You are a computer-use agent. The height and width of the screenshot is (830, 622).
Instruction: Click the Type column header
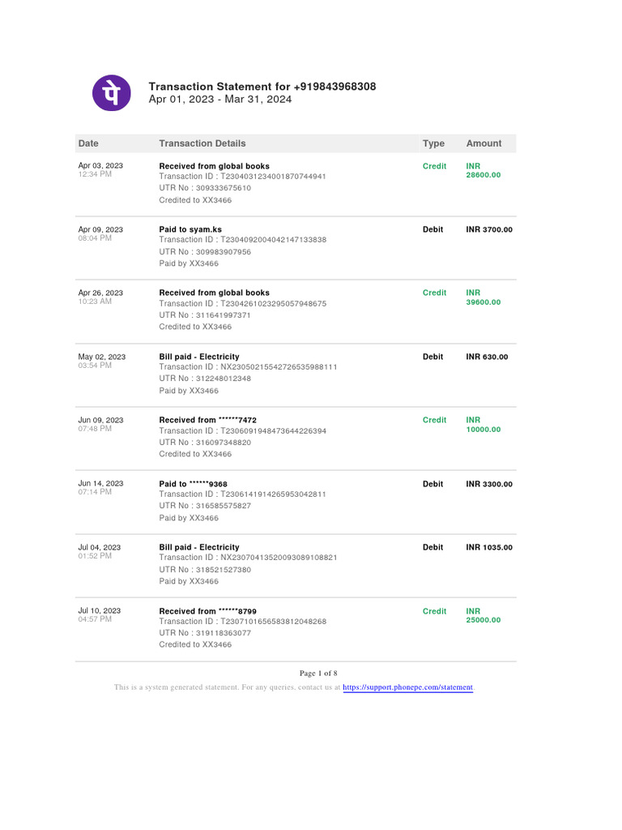tap(433, 143)
